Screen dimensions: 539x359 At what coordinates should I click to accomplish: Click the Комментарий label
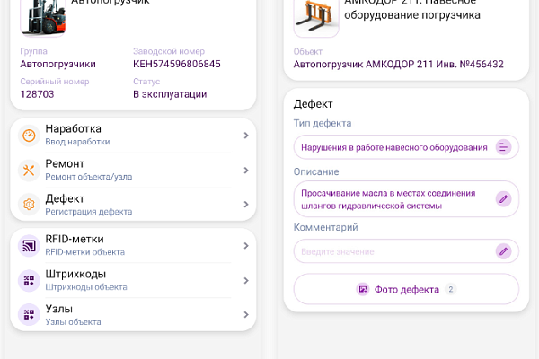pyautogui.click(x=326, y=227)
